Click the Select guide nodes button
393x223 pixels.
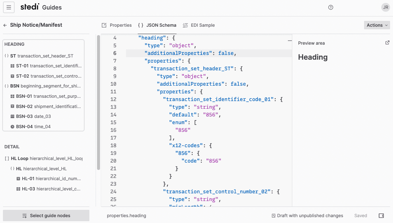pyautogui.click(x=46, y=215)
